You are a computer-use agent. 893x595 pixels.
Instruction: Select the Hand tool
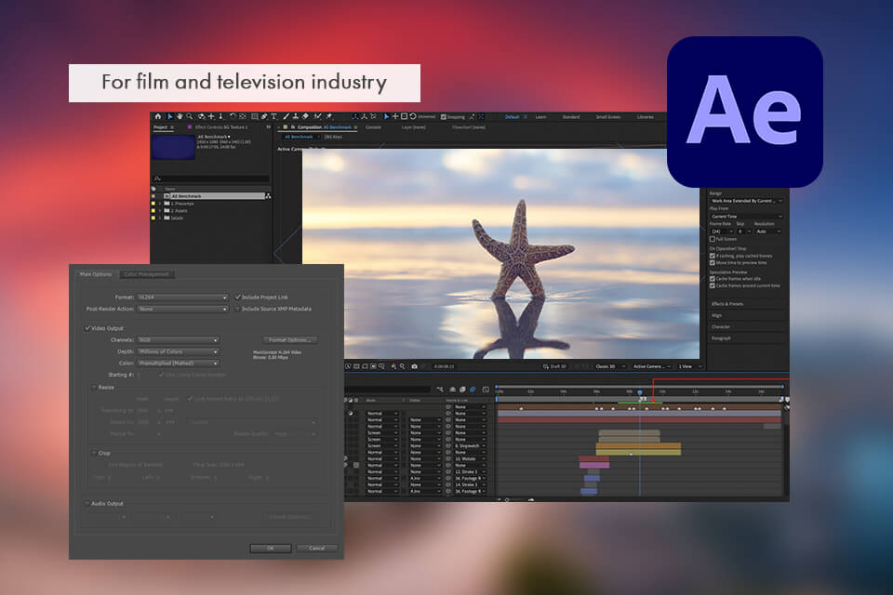180,116
